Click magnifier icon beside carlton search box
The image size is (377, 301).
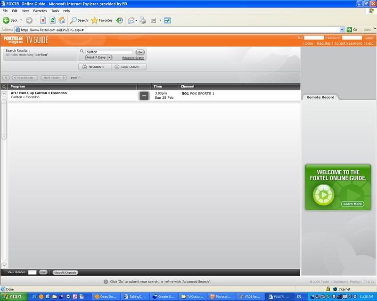(82, 51)
